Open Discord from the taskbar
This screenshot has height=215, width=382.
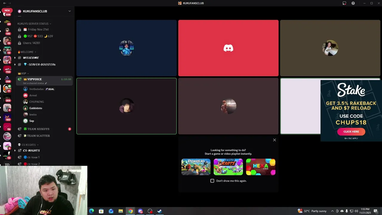coord(140,211)
